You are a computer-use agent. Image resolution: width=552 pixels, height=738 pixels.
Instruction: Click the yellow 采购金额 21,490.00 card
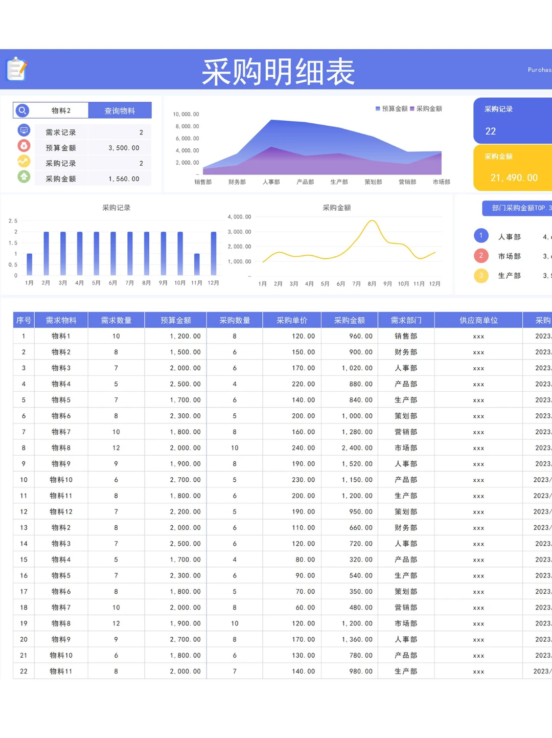coord(513,168)
